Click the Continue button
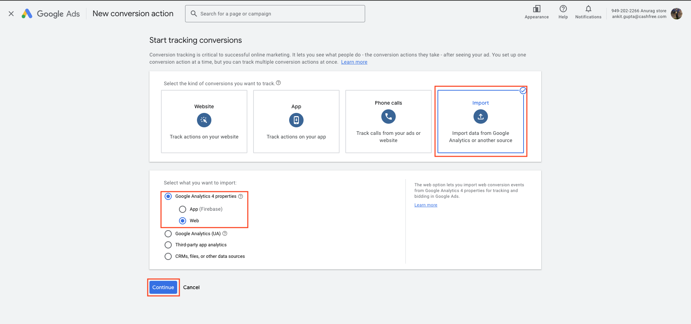This screenshot has height=324, width=691. coord(163,287)
